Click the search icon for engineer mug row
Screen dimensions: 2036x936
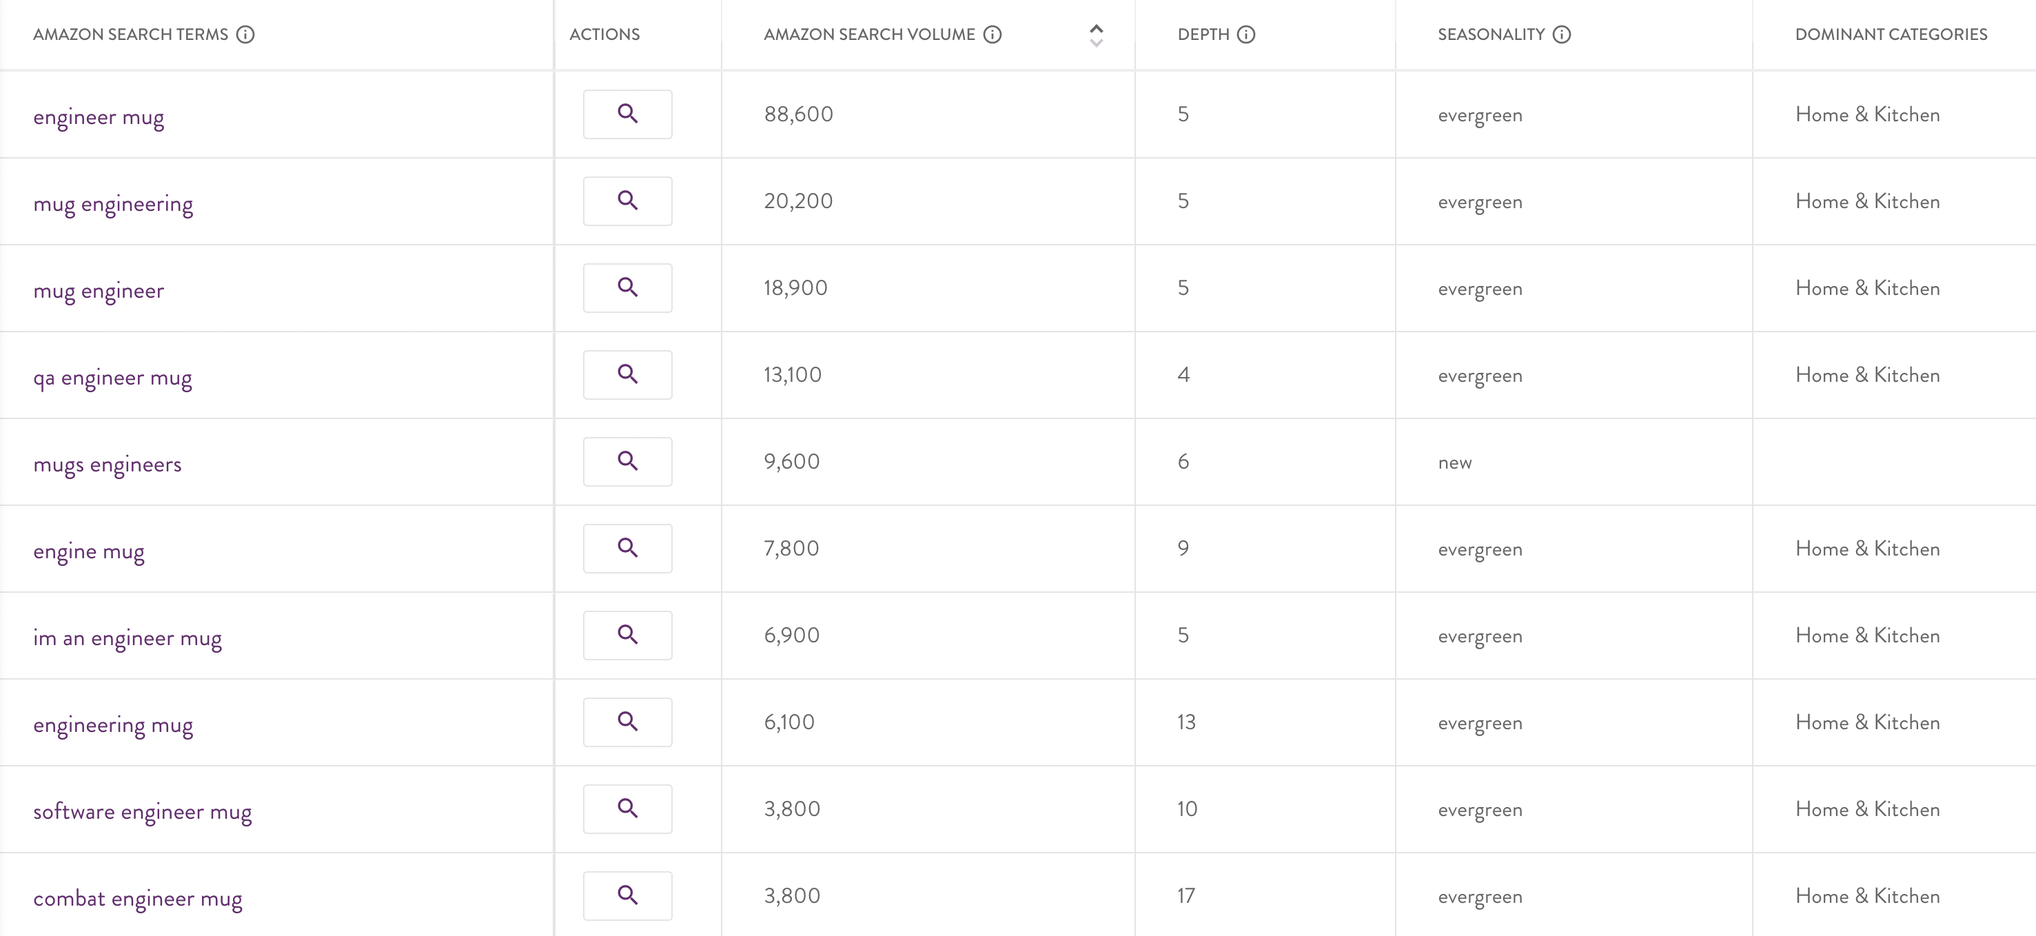click(x=628, y=114)
